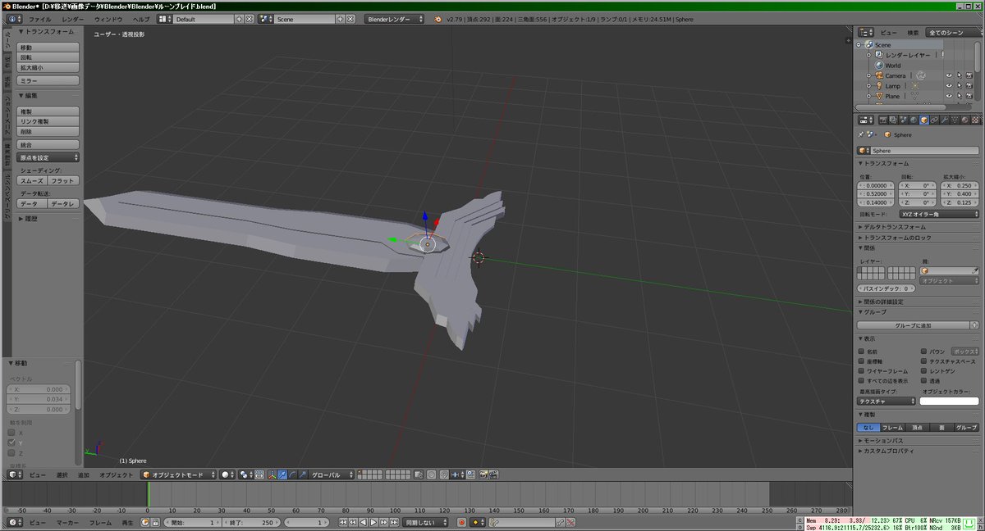Image resolution: width=985 pixels, height=531 pixels.
Task: Play the animation forward in timeline
Action: coord(373,522)
